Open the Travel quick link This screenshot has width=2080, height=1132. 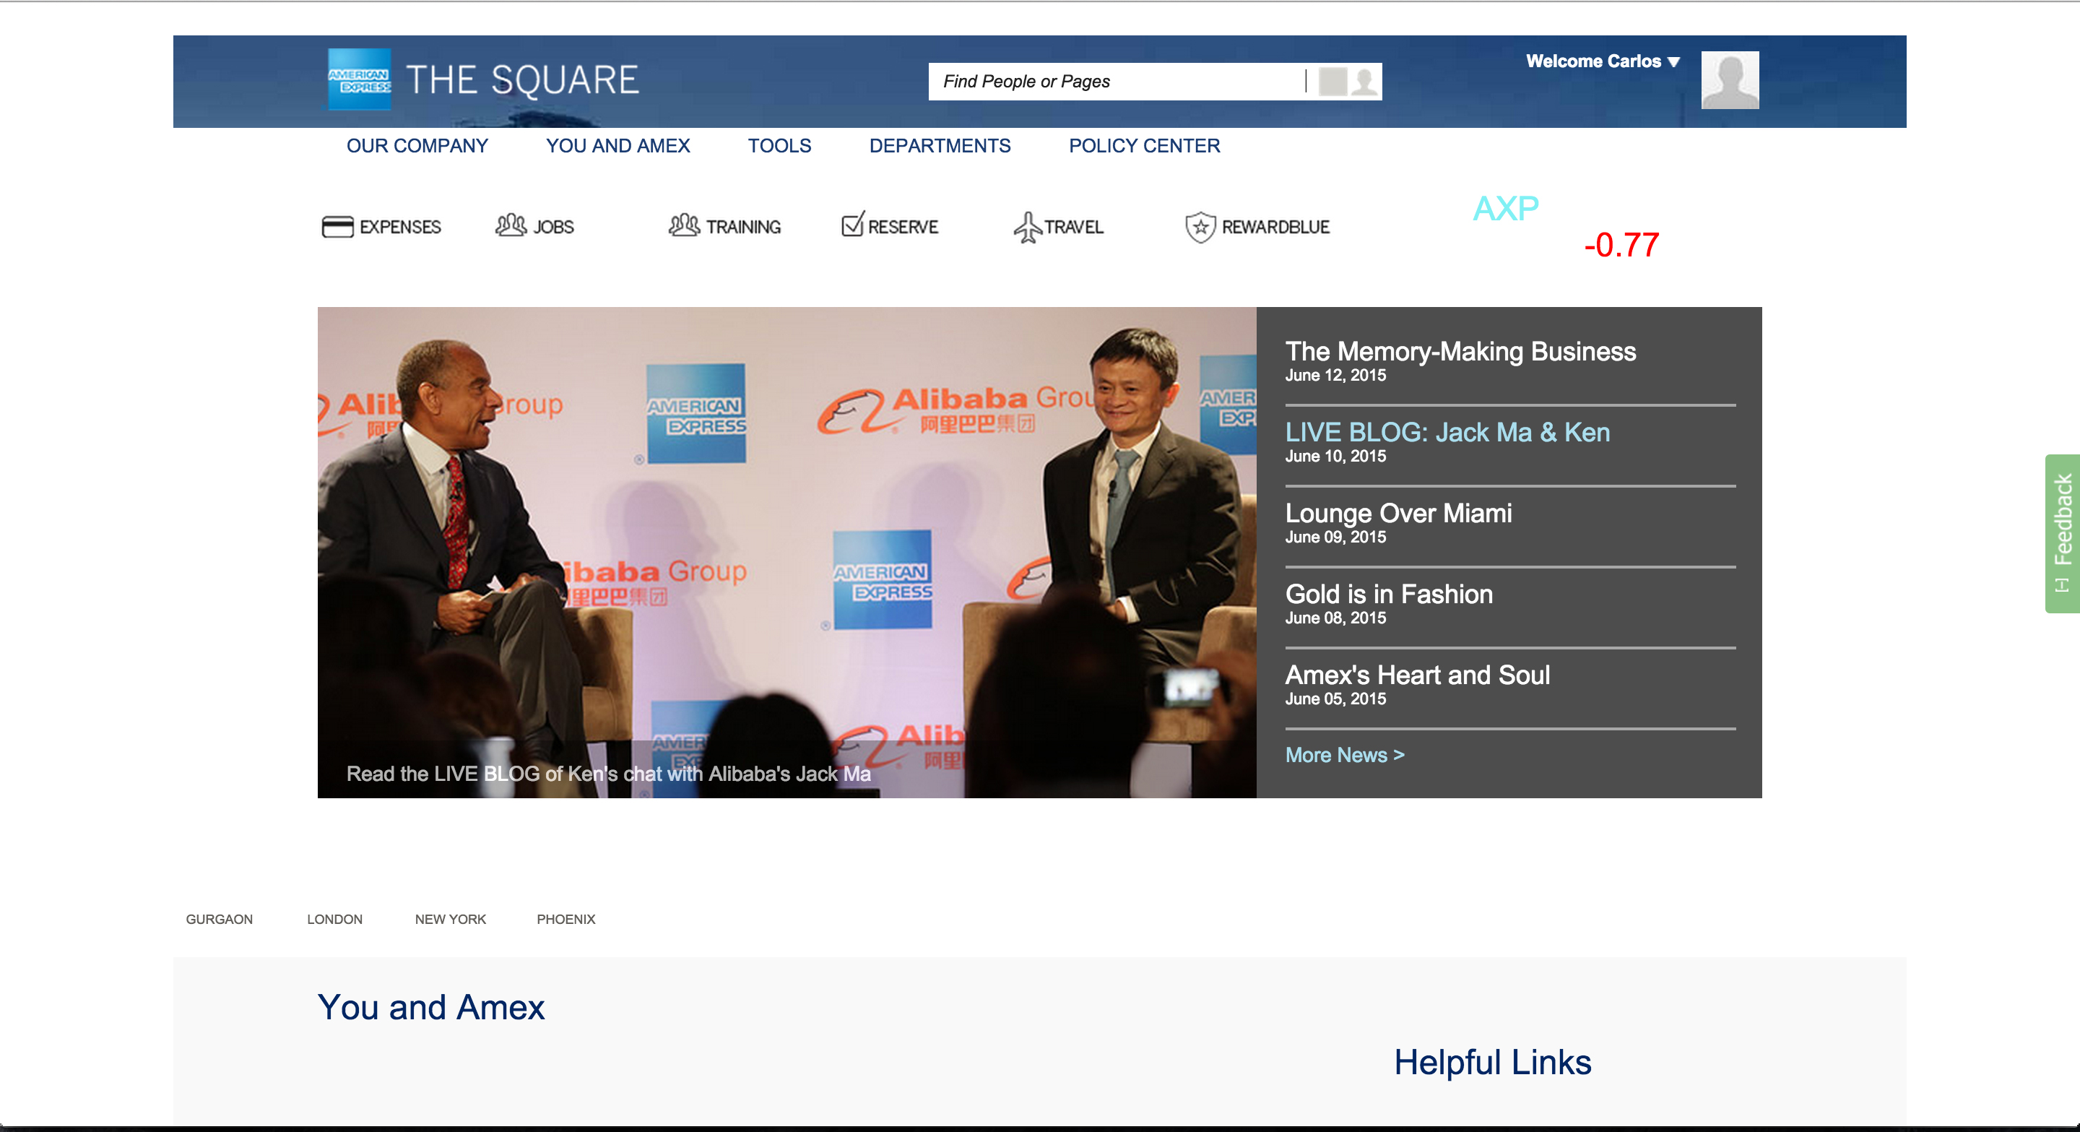point(1059,227)
